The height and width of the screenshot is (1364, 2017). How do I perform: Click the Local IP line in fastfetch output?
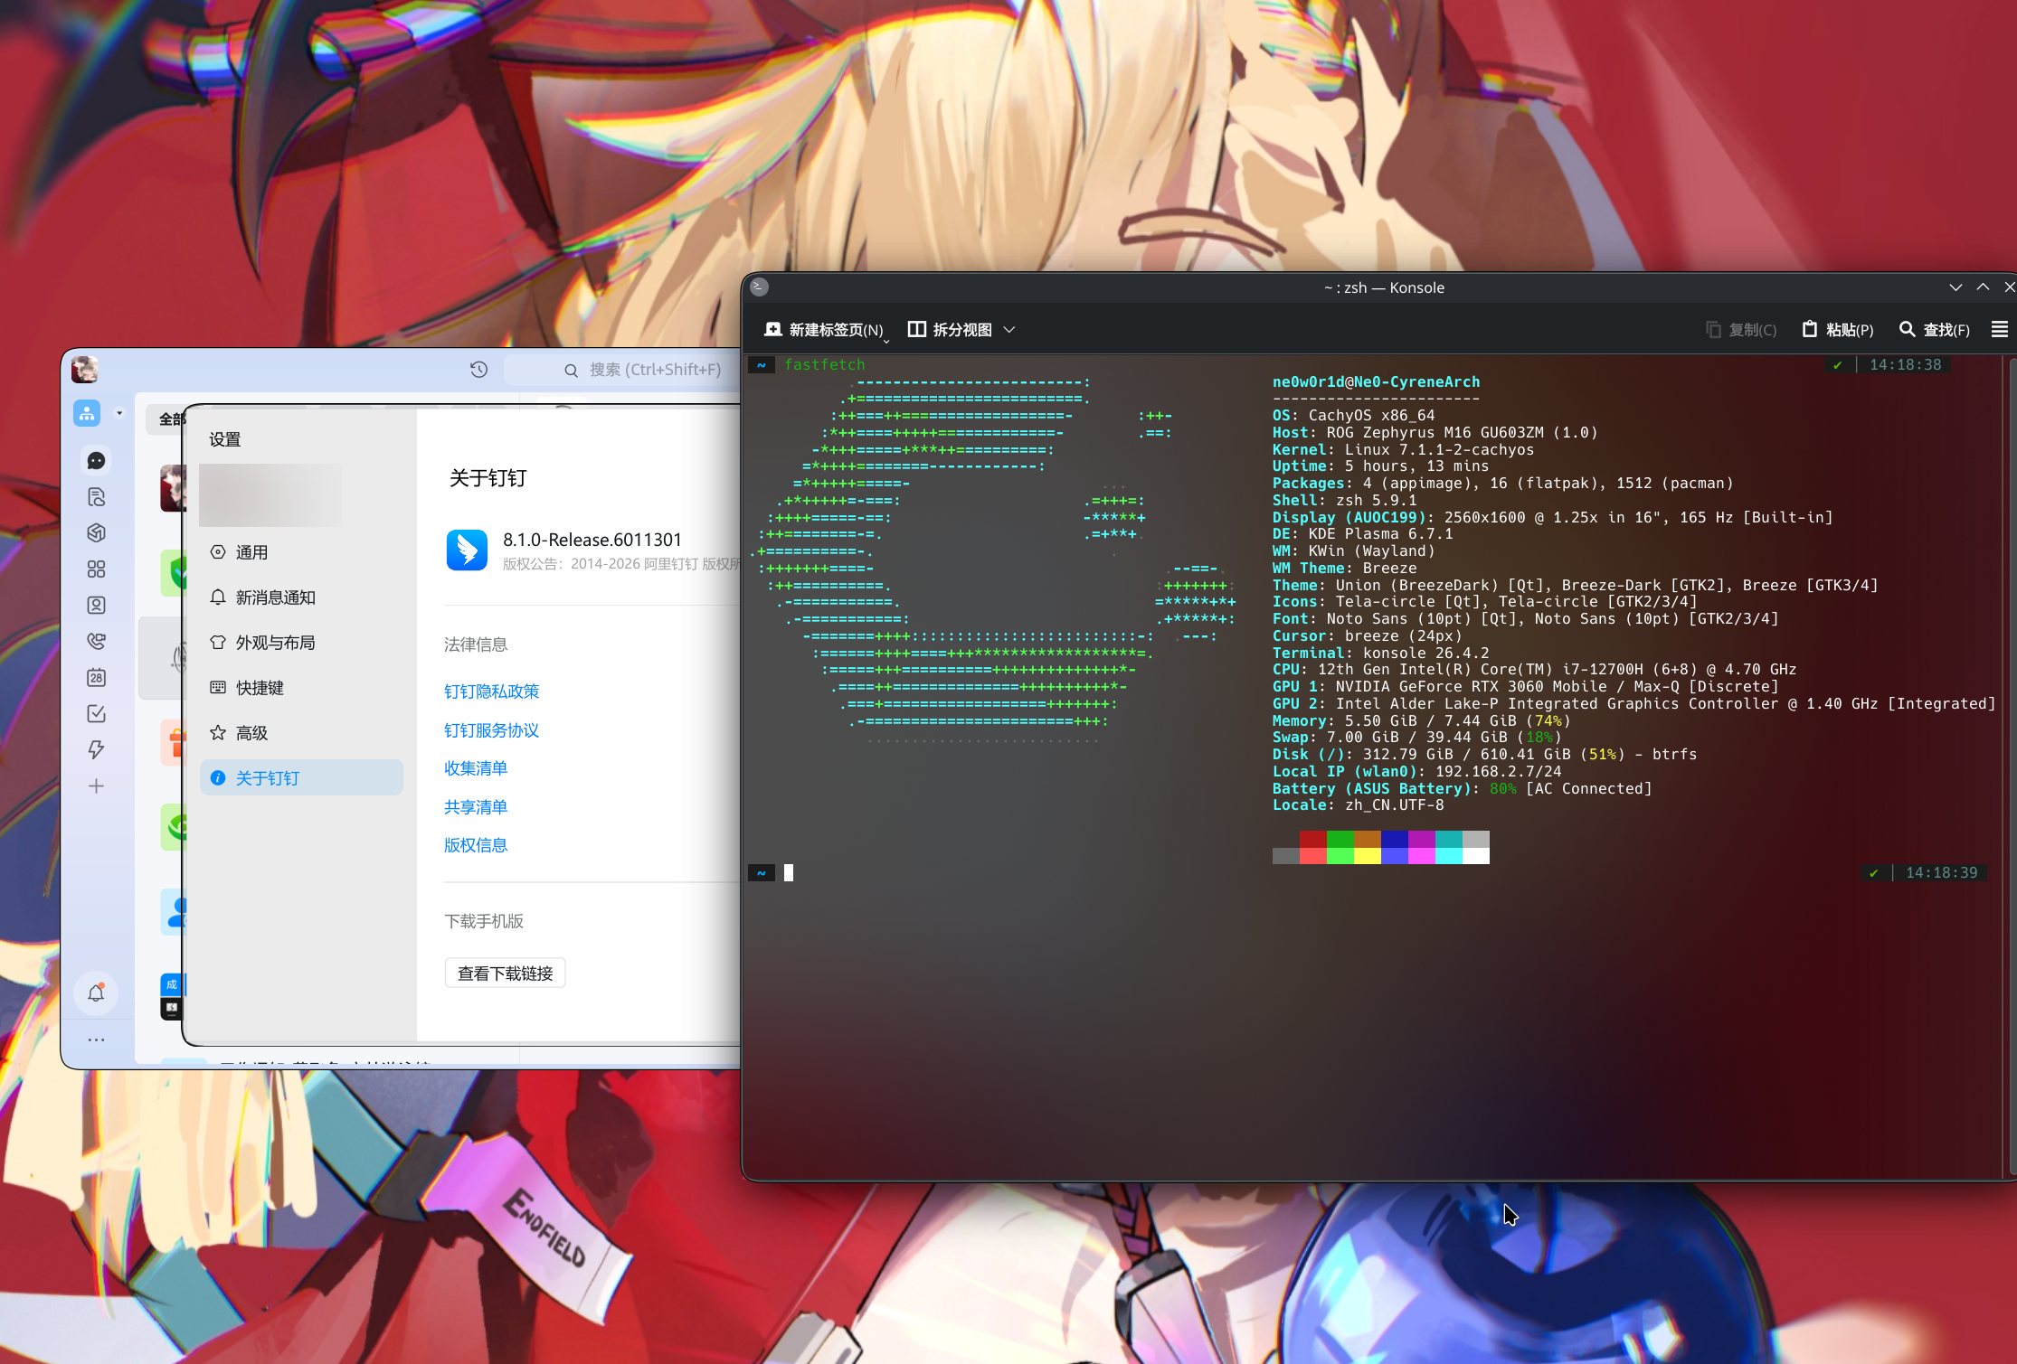click(x=1417, y=772)
